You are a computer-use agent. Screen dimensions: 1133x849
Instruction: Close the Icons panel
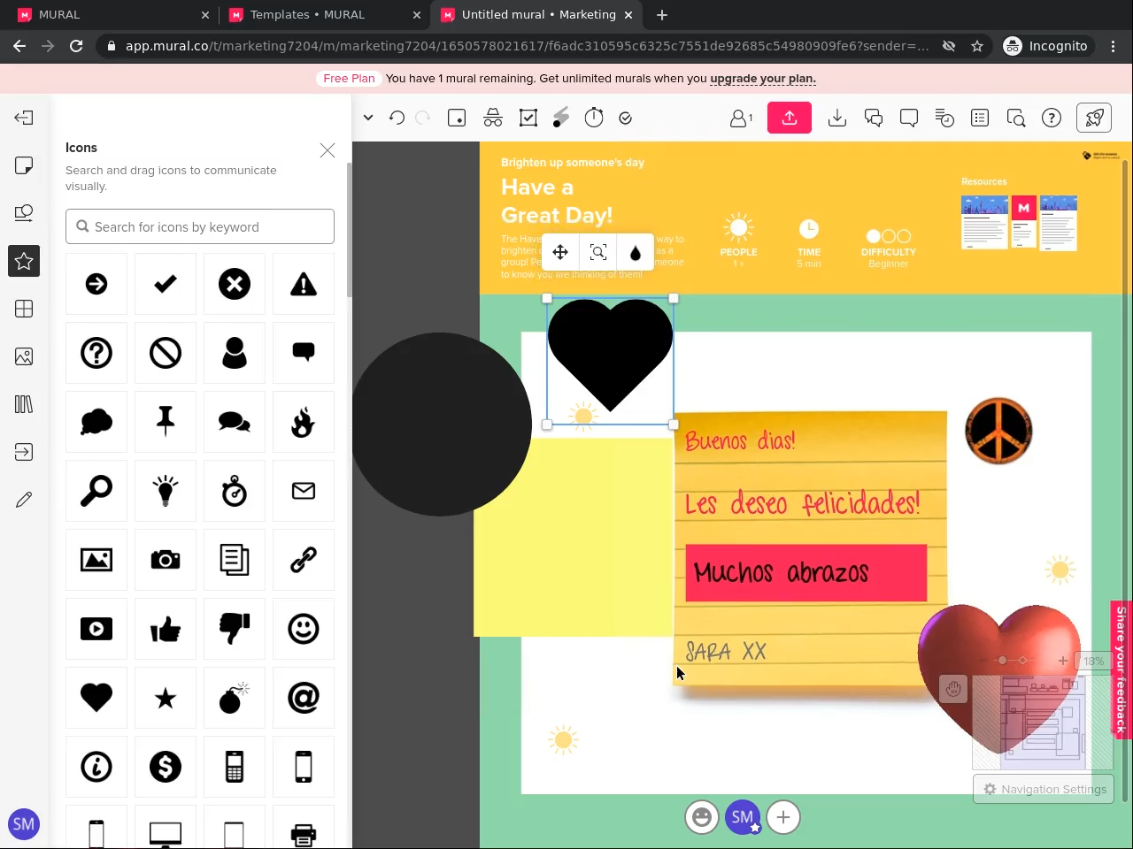pyautogui.click(x=328, y=150)
